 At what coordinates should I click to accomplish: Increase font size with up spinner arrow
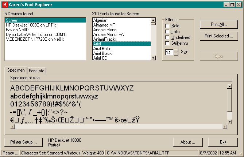(x=176, y=51)
